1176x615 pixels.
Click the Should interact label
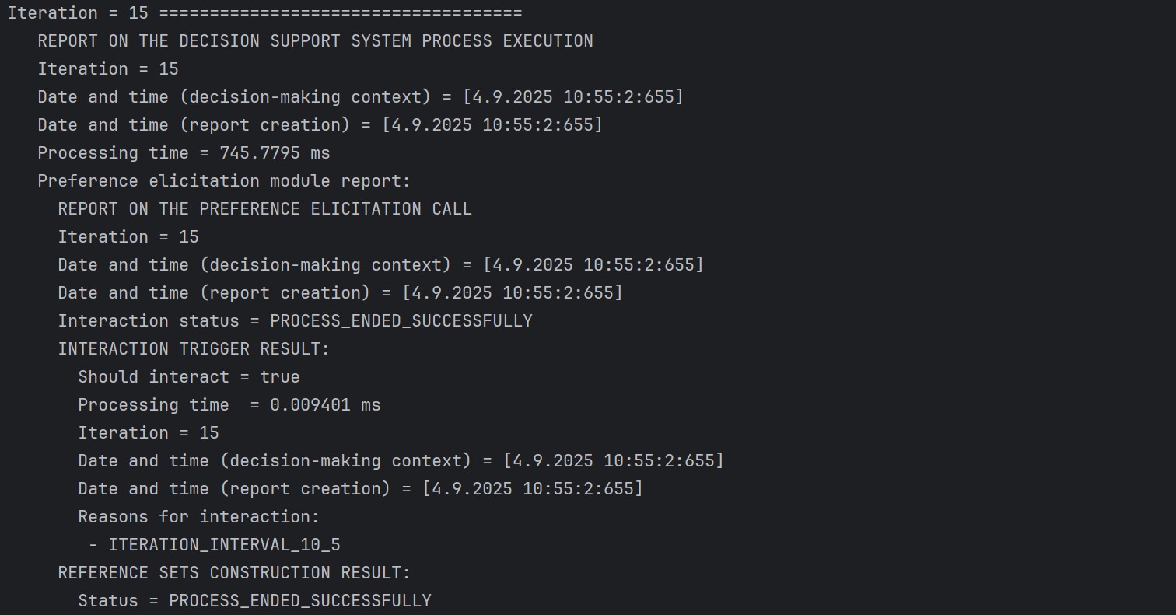[154, 377]
